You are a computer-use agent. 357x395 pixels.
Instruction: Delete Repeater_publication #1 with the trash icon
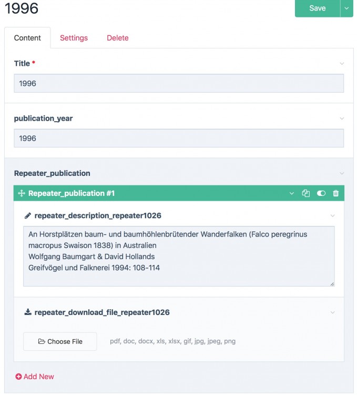coord(336,193)
